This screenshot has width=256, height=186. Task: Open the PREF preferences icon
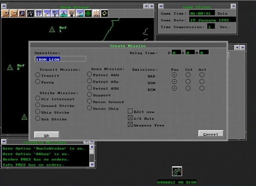(39, 13)
